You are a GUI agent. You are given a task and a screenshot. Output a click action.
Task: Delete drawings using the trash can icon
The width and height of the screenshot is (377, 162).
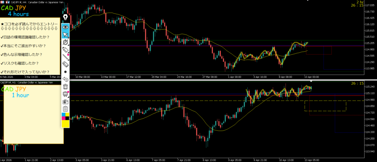pyautogui.click(x=66, y=86)
